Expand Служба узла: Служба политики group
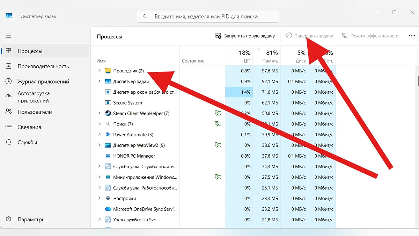The width and height of the screenshot is (419, 236). coord(99,166)
